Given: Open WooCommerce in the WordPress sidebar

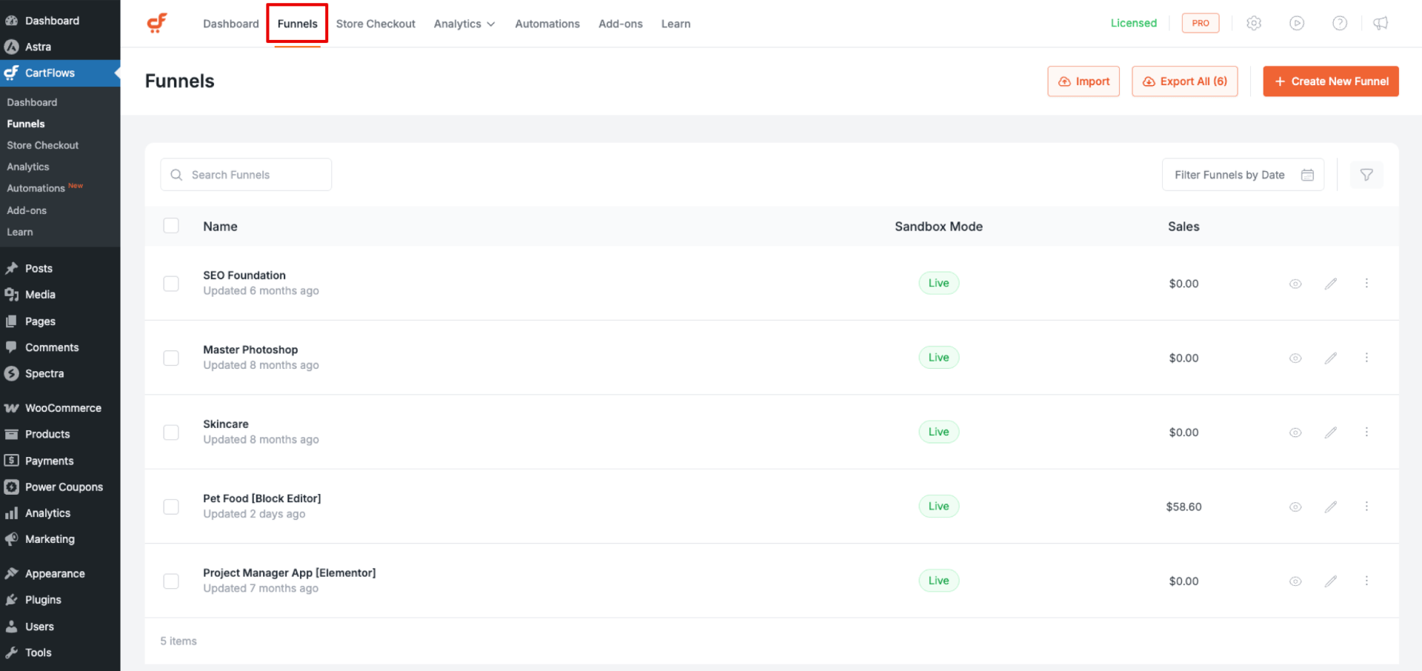Looking at the screenshot, I should (x=60, y=408).
